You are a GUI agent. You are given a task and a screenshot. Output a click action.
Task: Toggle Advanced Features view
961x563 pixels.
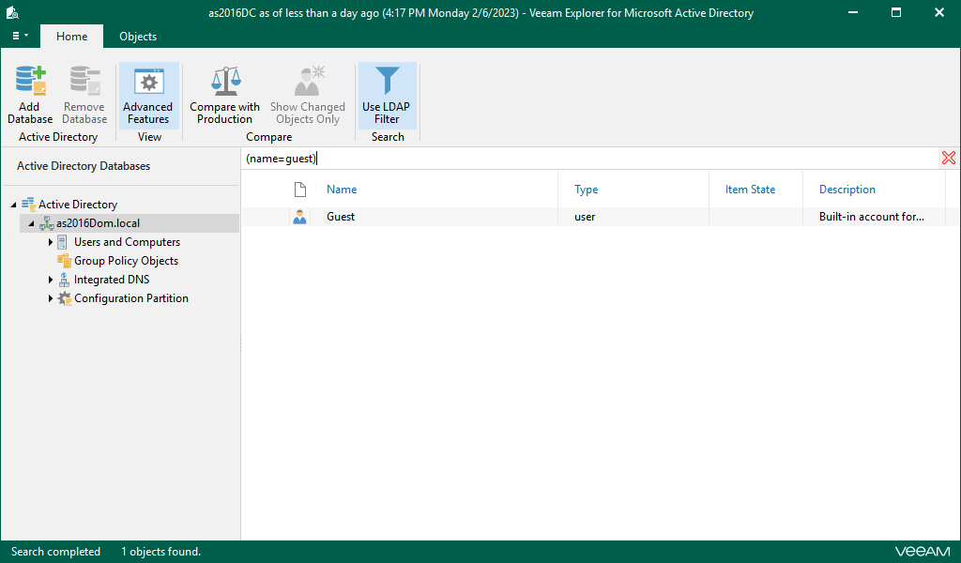[x=148, y=96]
